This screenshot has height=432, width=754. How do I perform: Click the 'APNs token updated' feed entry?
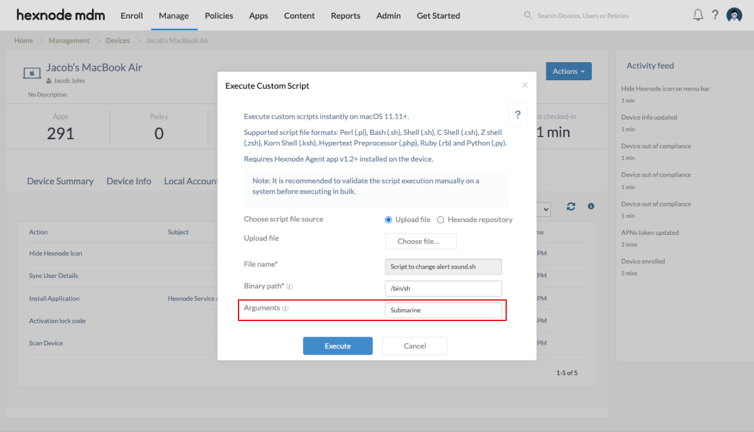click(650, 233)
